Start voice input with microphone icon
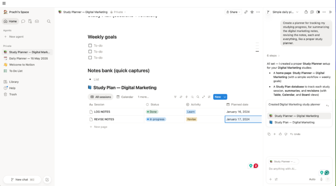 pos(321,179)
